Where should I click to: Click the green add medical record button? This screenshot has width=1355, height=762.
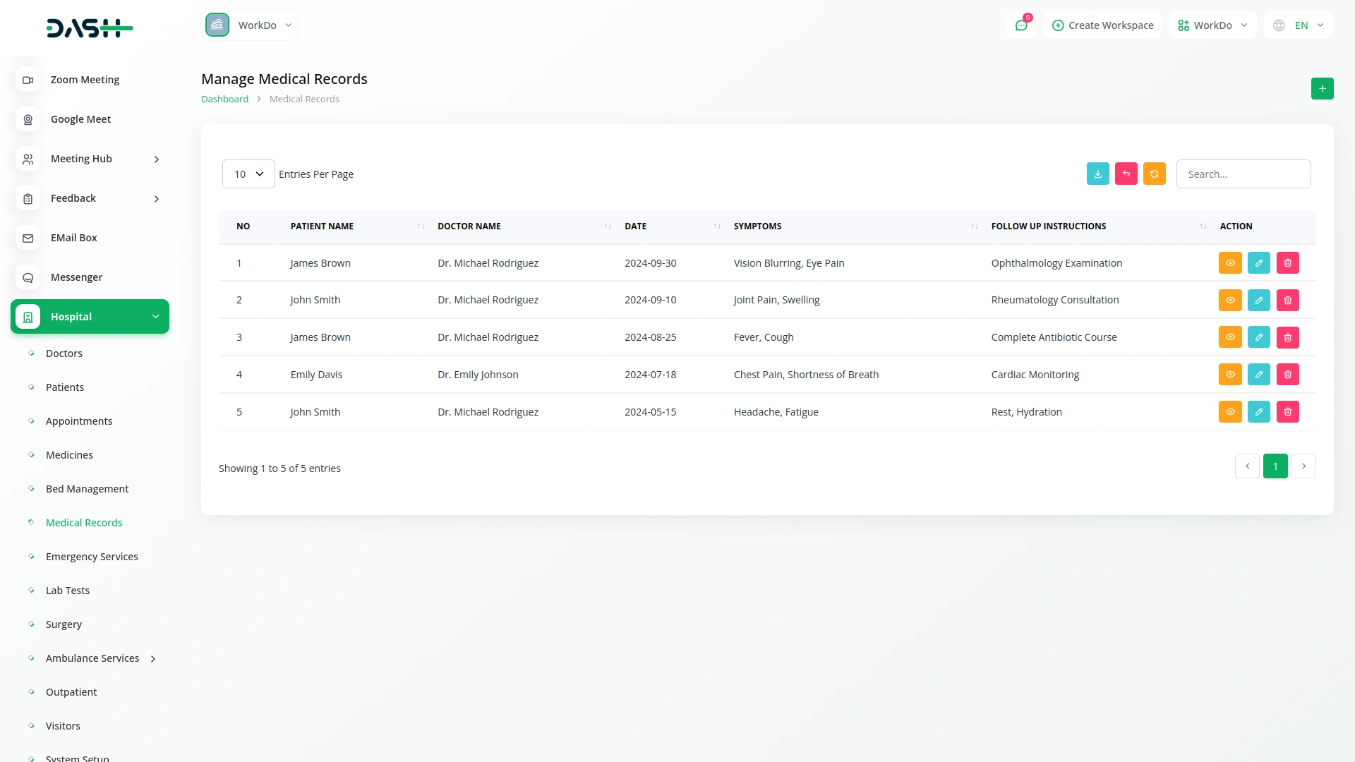tap(1322, 89)
